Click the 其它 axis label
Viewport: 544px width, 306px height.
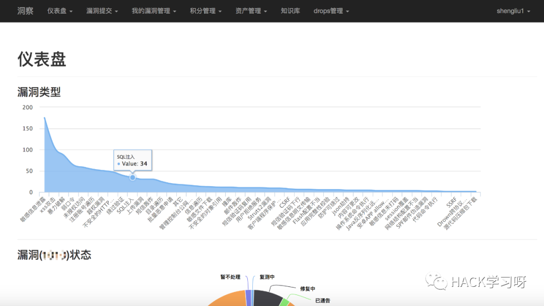pos(178,202)
